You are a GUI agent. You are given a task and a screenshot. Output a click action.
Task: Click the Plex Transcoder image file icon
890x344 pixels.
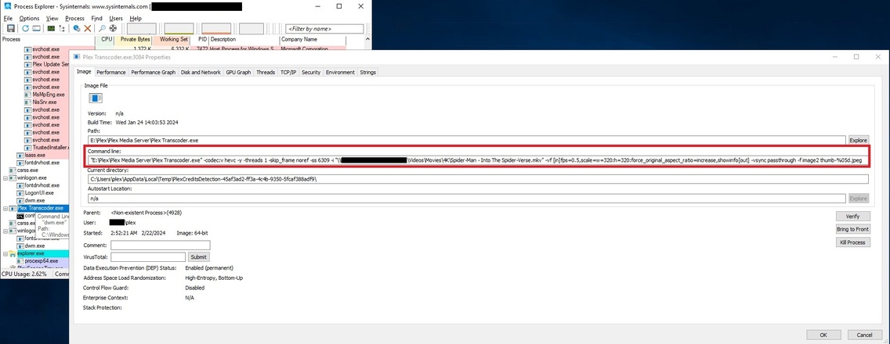tap(95, 99)
